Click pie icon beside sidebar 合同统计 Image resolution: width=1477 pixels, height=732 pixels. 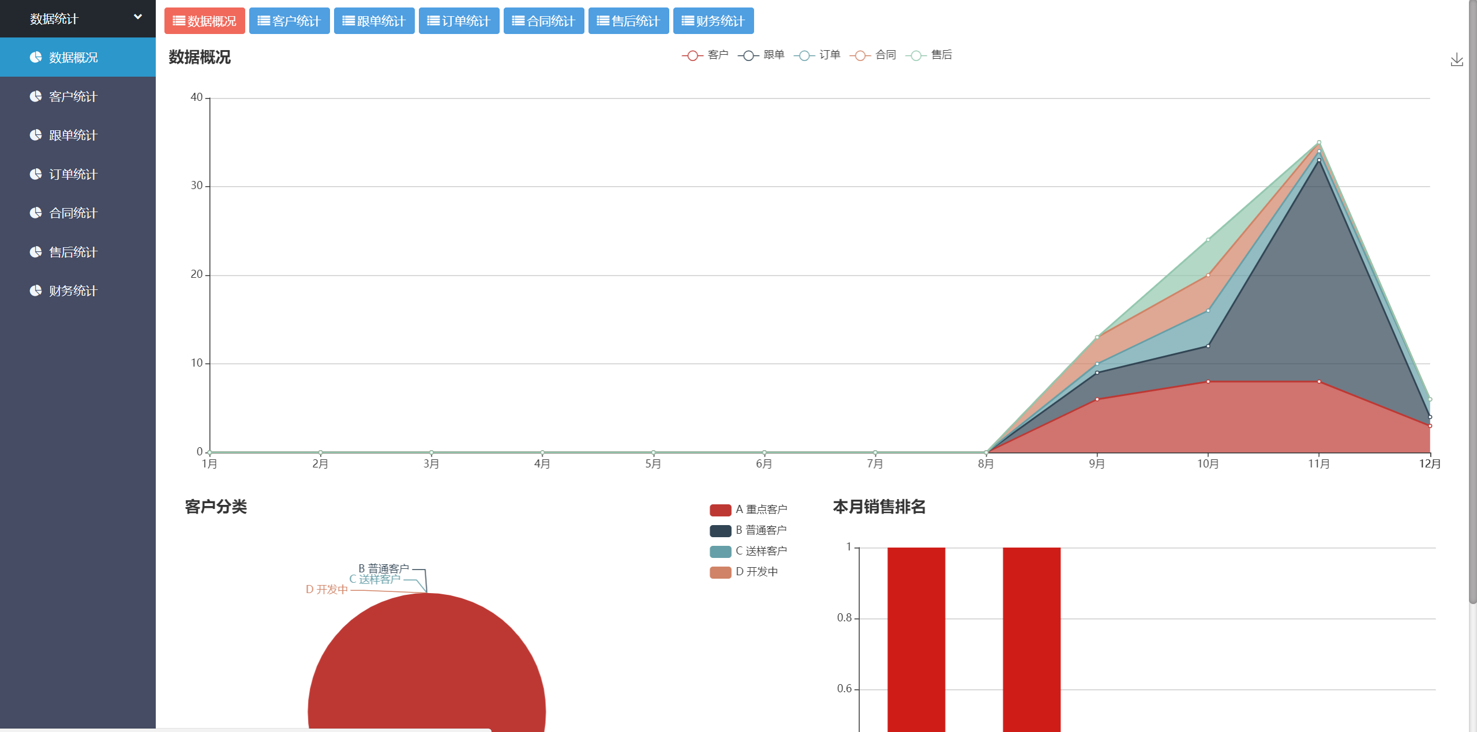[36, 213]
